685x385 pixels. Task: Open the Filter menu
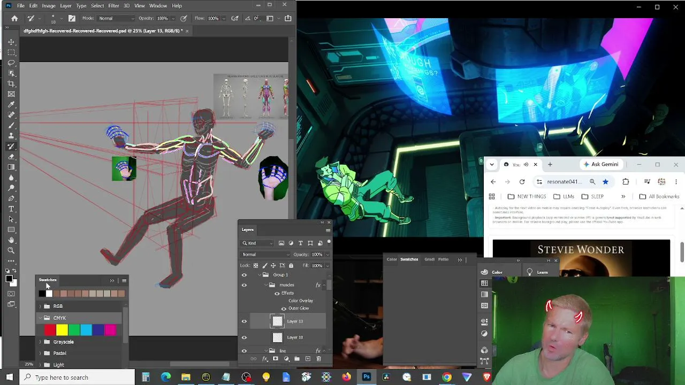click(113, 5)
